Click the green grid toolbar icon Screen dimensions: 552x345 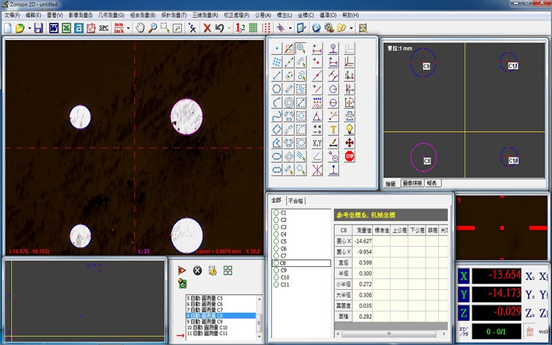[253, 28]
